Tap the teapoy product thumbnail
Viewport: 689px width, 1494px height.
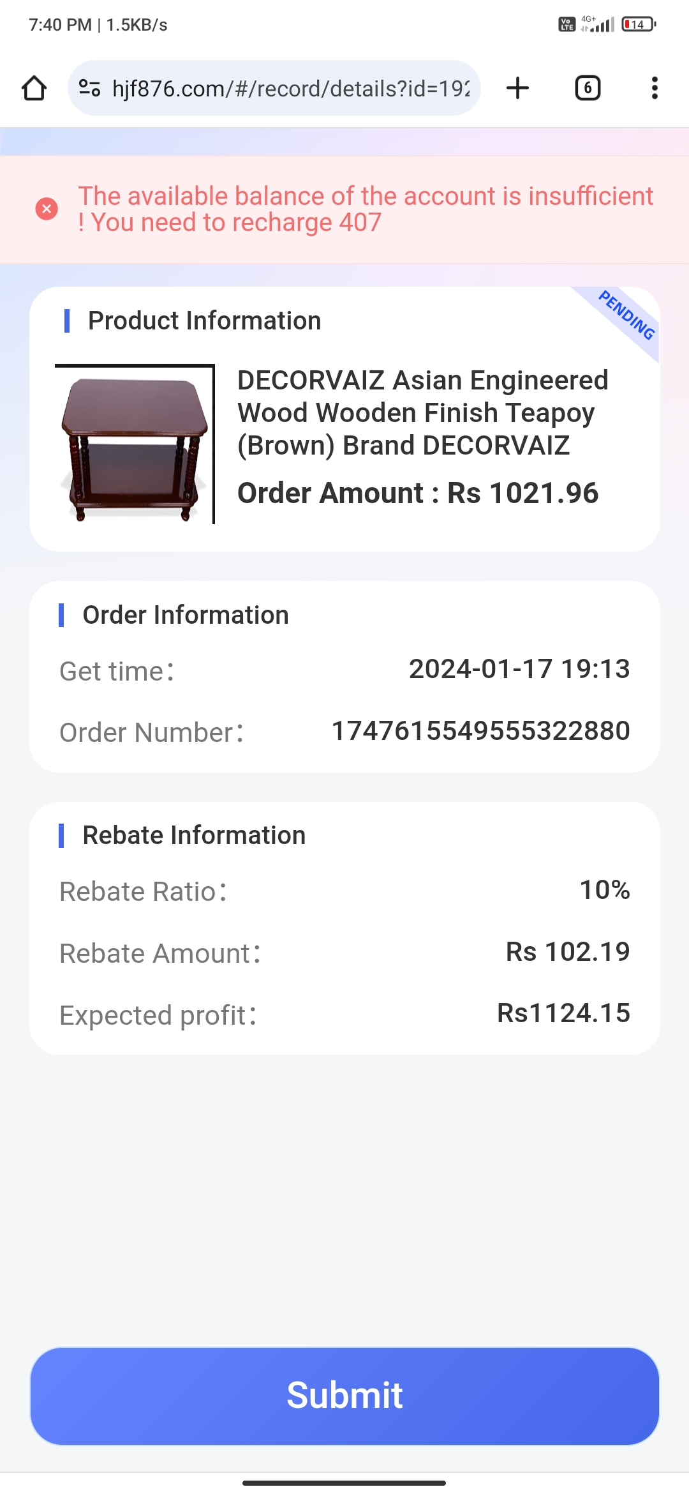[x=135, y=444]
